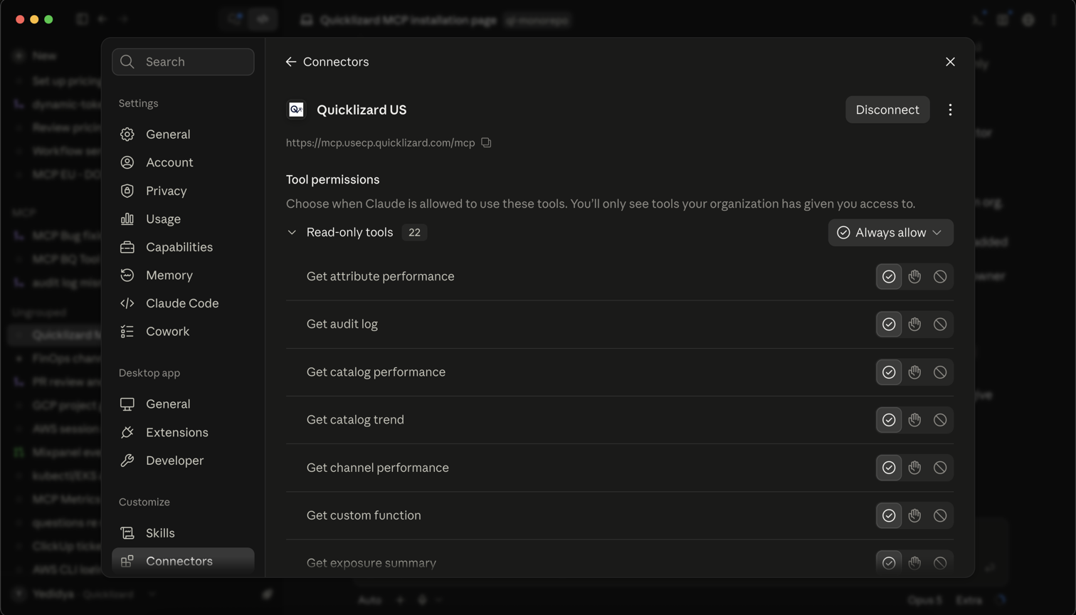1076x615 pixels.
Task: Set Get catalog performance to always allow
Action: click(x=889, y=372)
